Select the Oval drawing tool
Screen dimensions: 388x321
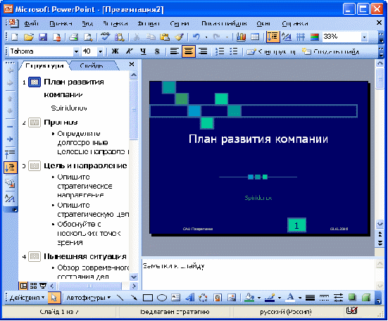click(162, 298)
